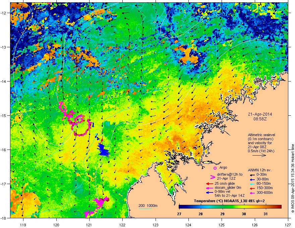Click the '54h to 21-Apr 14Z' text

(x=229, y=195)
